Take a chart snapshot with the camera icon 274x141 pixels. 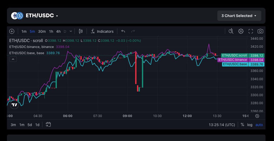pyautogui.click(x=260, y=31)
